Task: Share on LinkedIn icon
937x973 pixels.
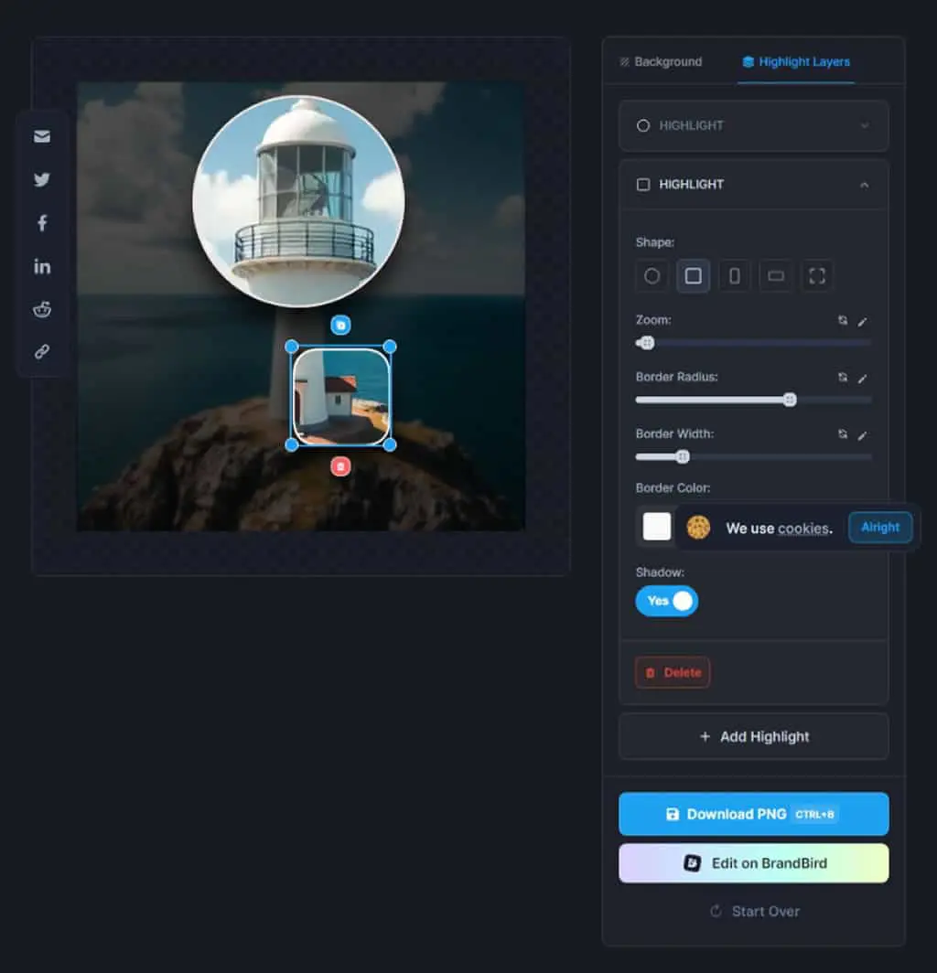Action: click(42, 266)
